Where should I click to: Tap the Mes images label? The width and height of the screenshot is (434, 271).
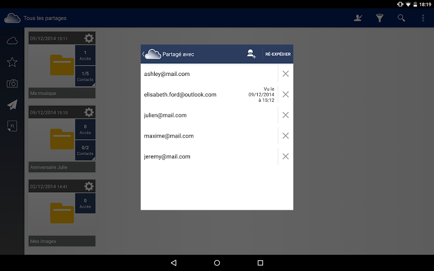(x=43, y=241)
